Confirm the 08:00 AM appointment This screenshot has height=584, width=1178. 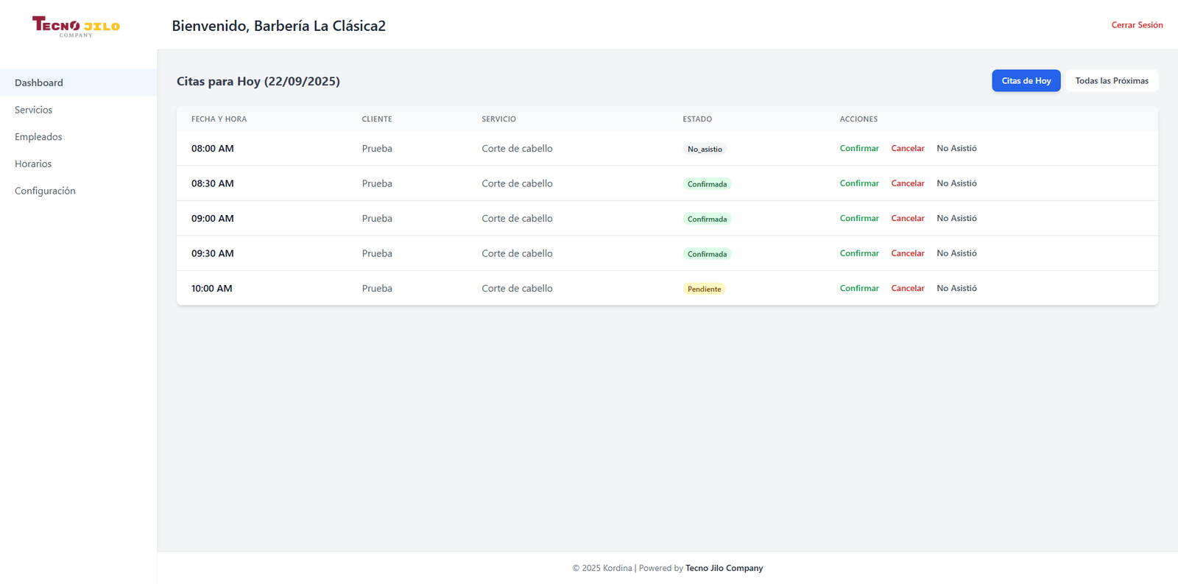click(x=859, y=148)
